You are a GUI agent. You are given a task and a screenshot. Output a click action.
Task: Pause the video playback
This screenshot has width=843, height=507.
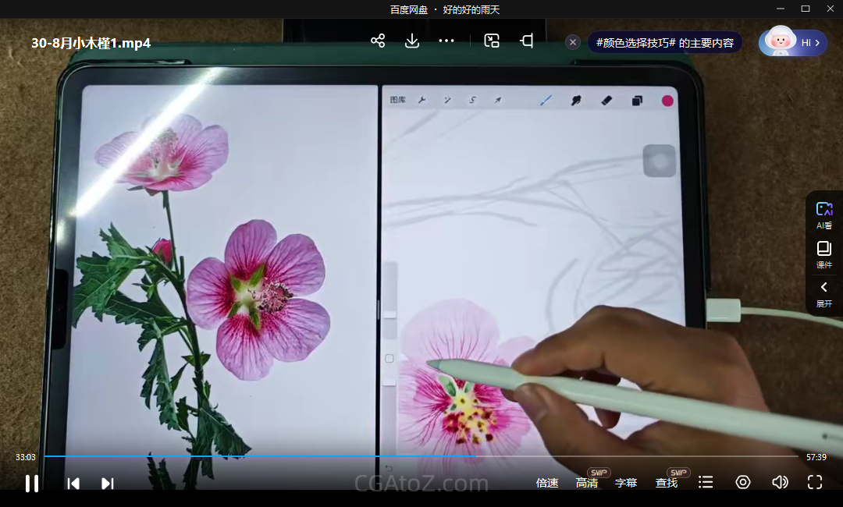32,483
